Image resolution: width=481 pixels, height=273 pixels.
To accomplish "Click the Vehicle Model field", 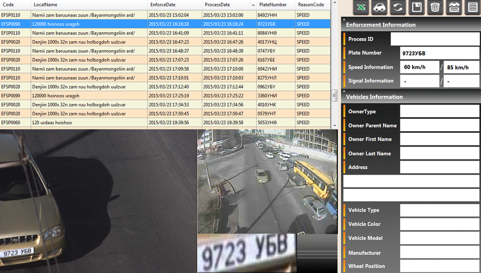I will 439,238.
